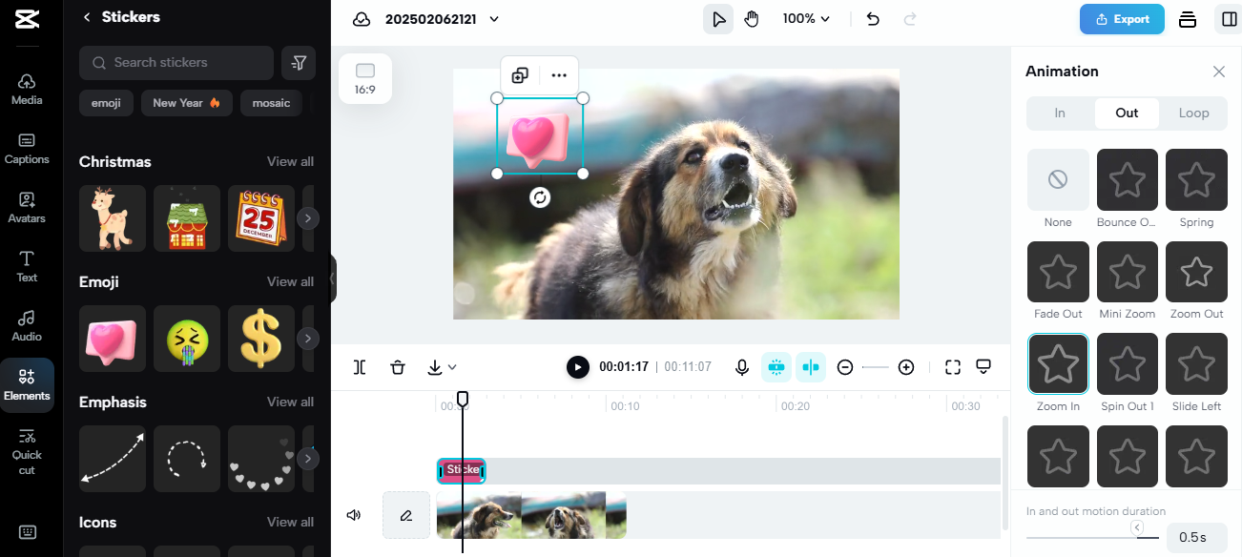
Task: Open the preview display settings icon
Action: pyautogui.click(x=984, y=367)
